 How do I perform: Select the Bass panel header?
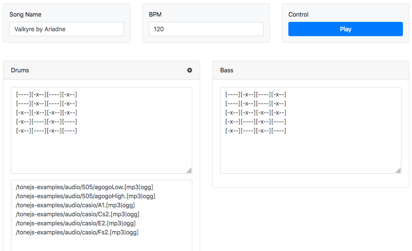[x=226, y=70]
